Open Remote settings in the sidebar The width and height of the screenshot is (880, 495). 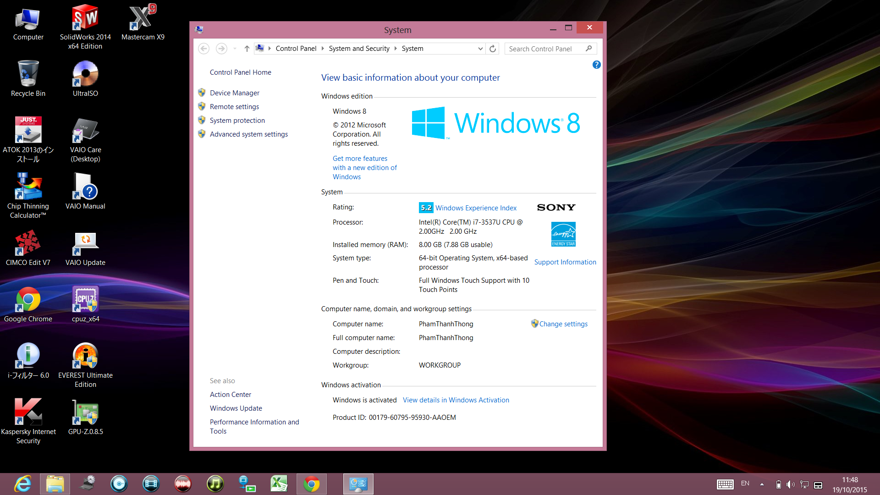click(x=234, y=107)
